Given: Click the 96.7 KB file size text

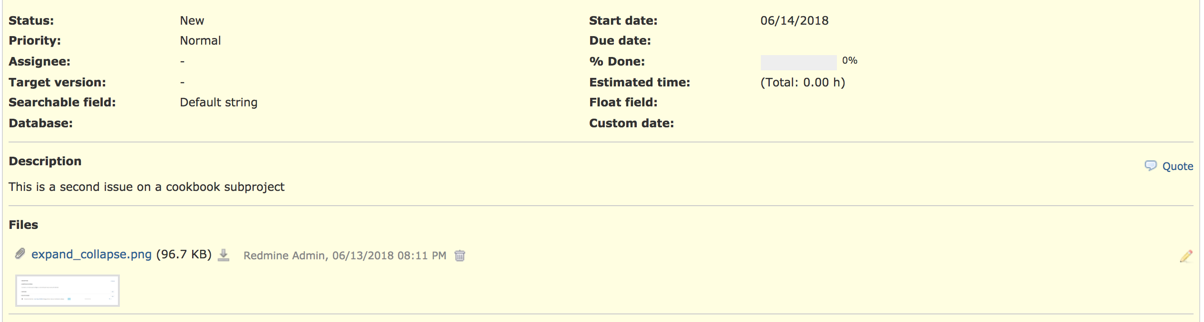Looking at the screenshot, I should [184, 255].
